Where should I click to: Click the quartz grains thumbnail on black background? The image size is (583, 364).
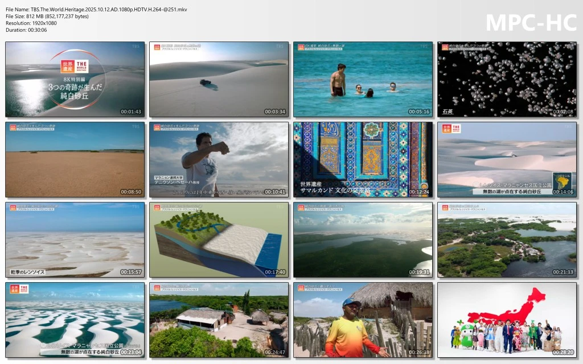pos(507,79)
